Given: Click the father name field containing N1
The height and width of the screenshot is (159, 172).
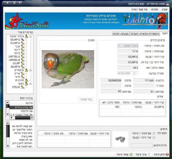Looking at the screenshot, I should coord(144,92).
